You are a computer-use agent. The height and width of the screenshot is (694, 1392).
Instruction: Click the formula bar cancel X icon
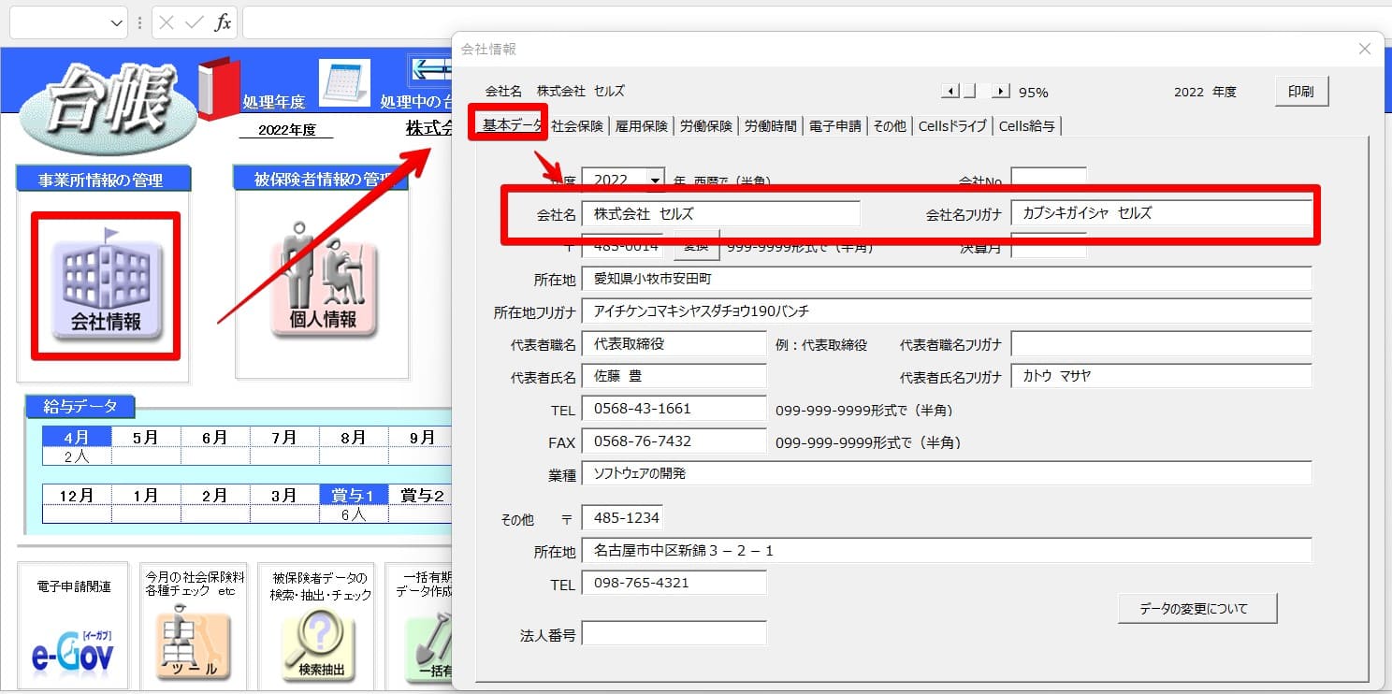pyautogui.click(x=167, y=23)
